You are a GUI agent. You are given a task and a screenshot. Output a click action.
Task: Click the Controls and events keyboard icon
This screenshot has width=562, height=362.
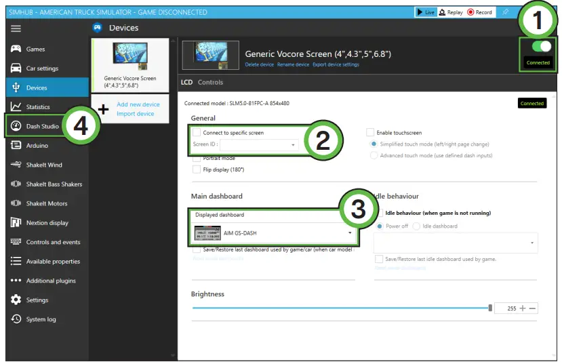pos(16,241)
